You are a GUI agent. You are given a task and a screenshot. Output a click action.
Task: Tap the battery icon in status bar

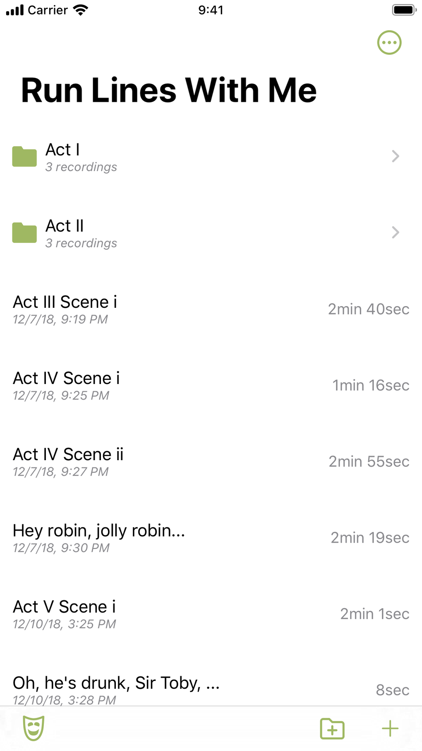tap(403, 10)
